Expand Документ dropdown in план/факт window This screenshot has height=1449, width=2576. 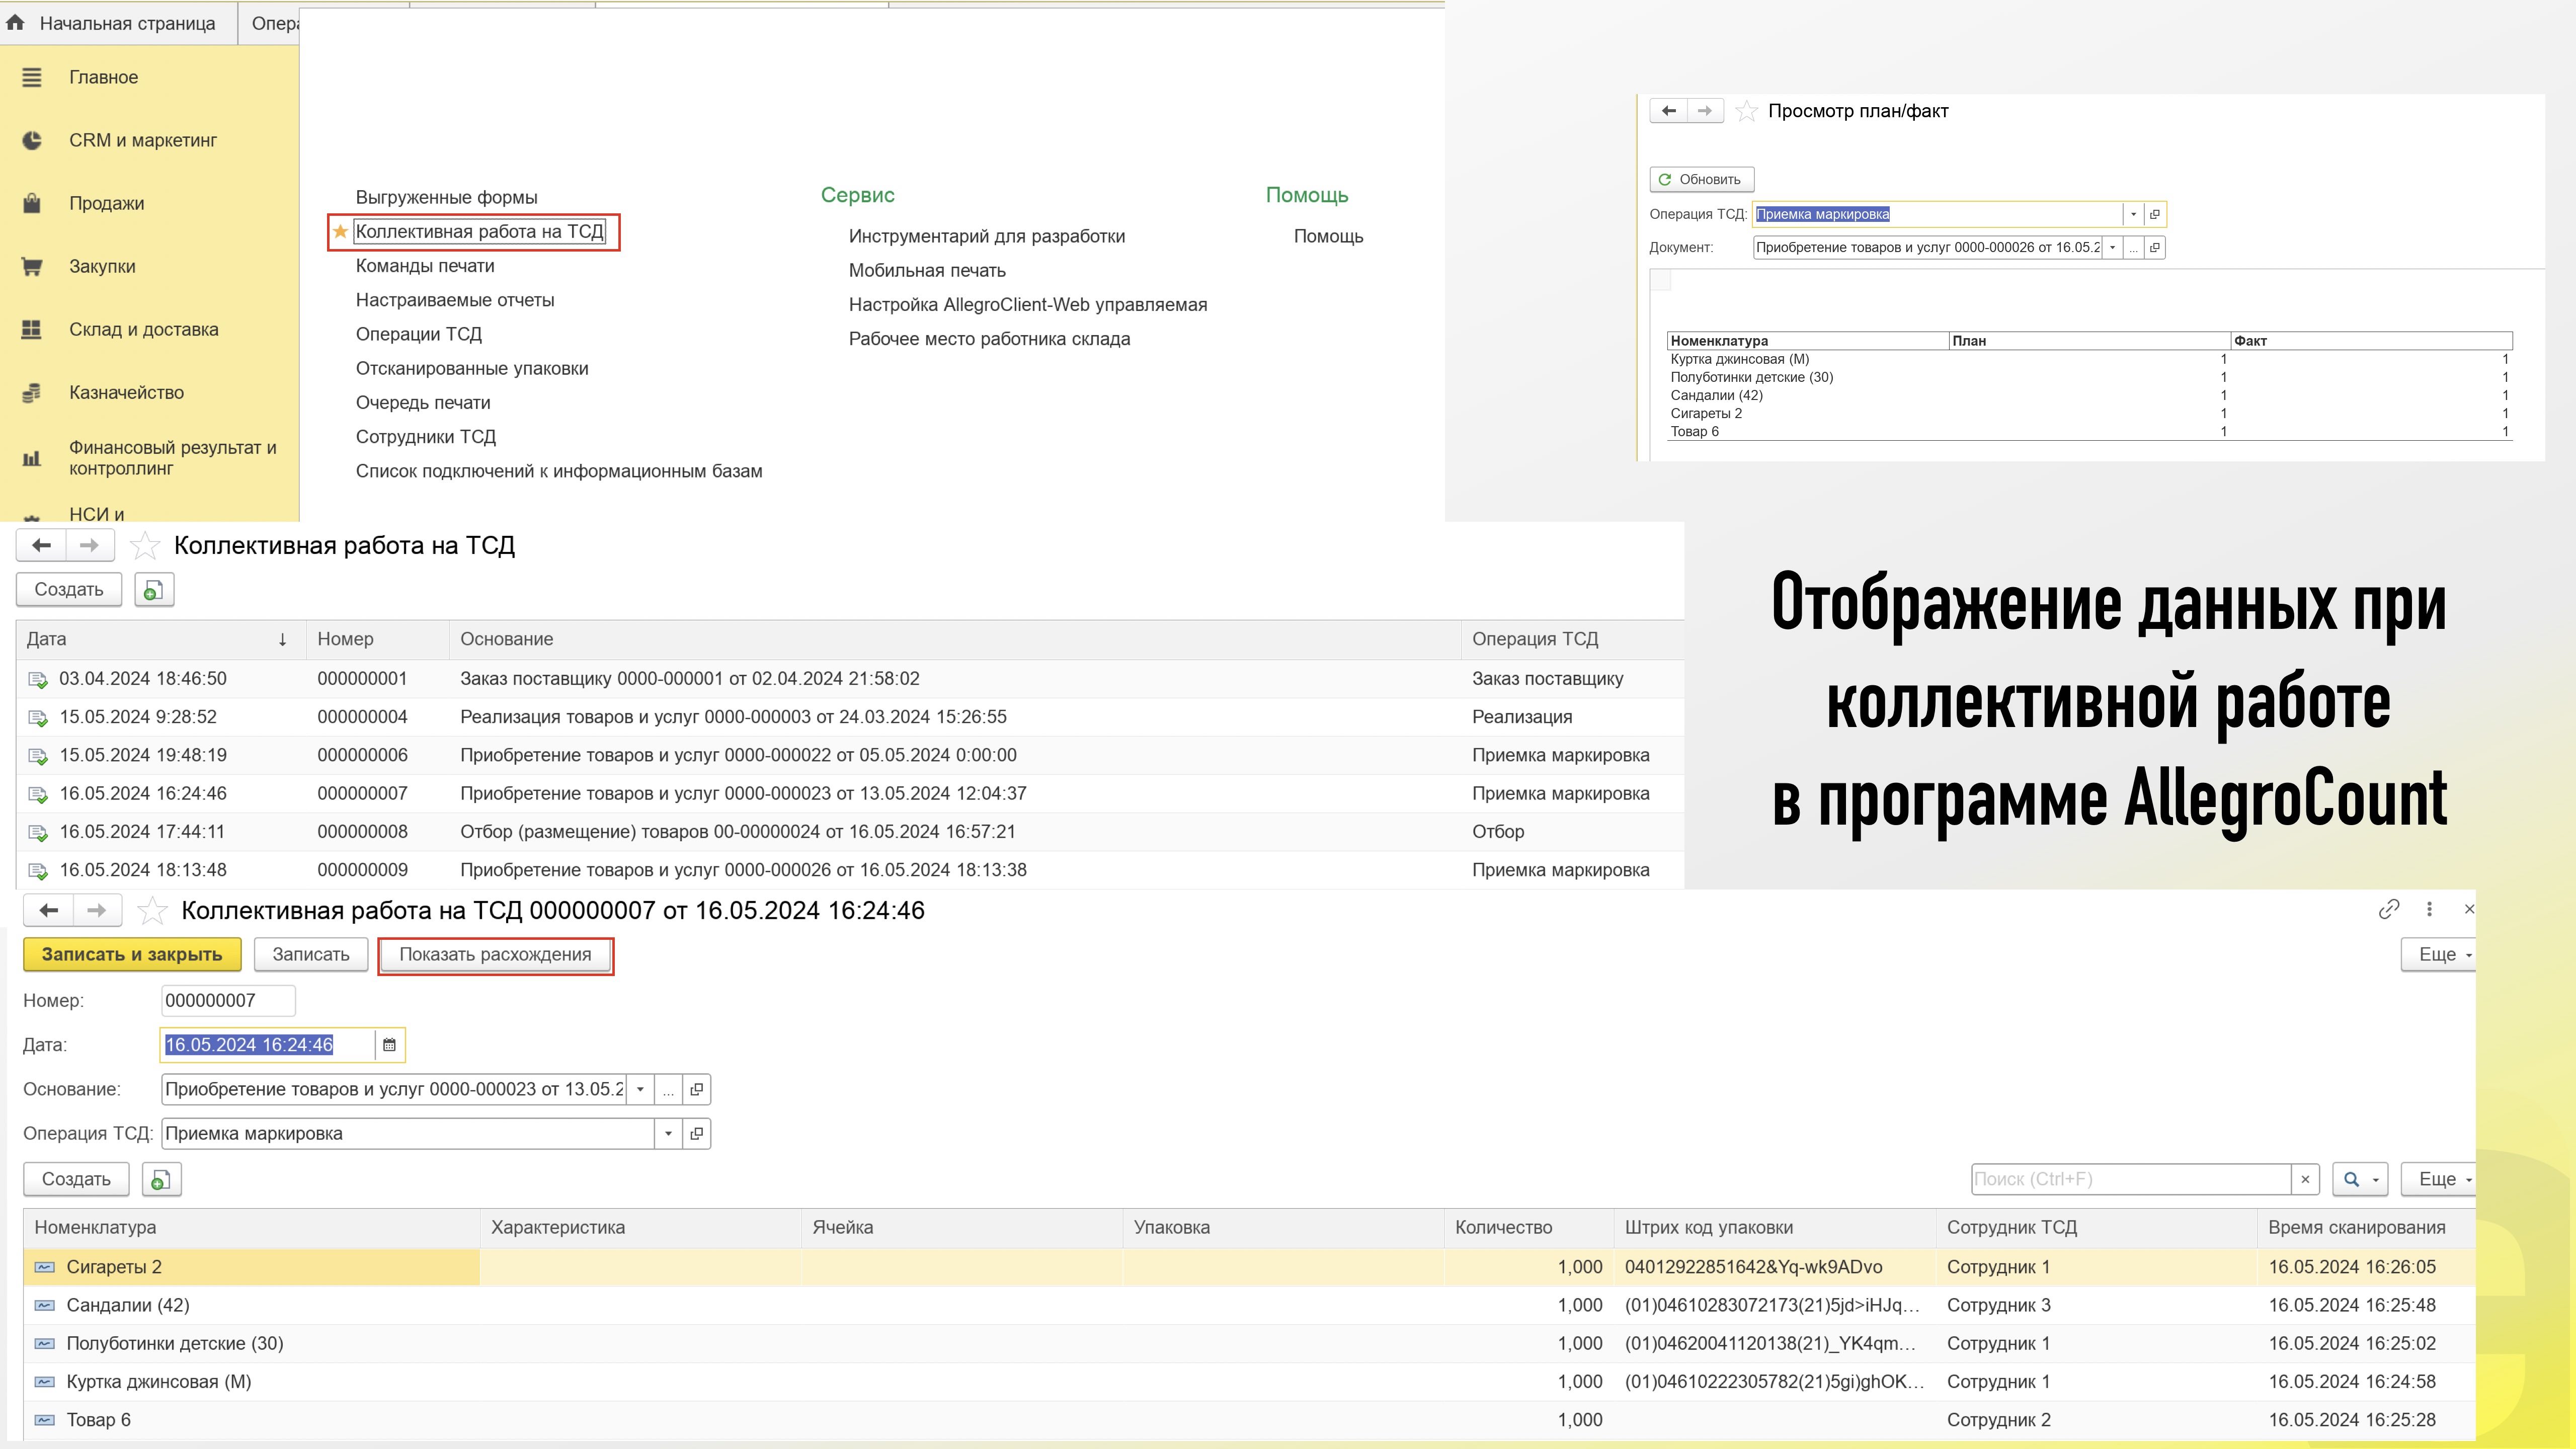pyautogui.click(x=2112, y=248)
